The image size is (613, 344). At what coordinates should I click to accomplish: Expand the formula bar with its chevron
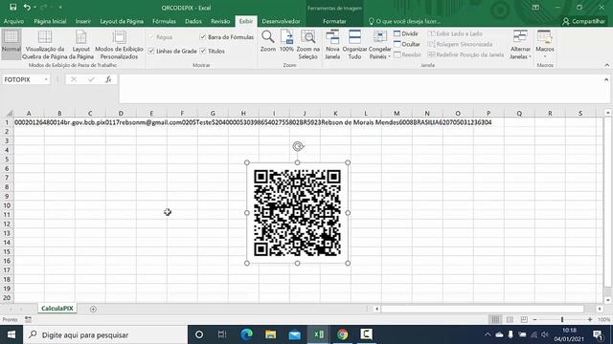(x=606, y=79)
